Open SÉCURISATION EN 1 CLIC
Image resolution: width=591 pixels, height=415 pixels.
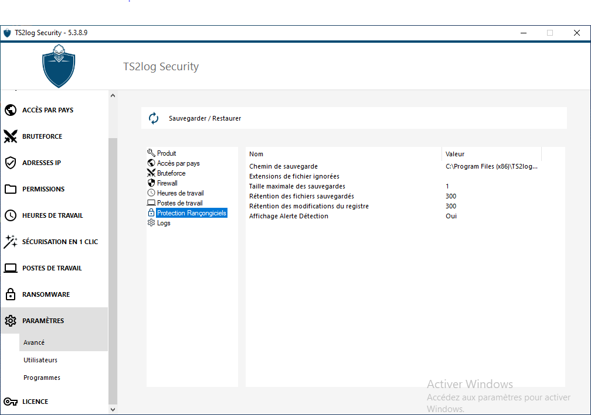[55, 242]
